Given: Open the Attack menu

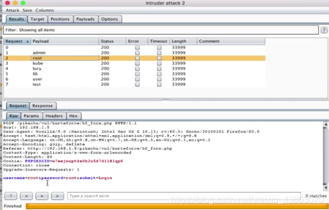Looking at the screenshot, I should click(x=12, y=10).
